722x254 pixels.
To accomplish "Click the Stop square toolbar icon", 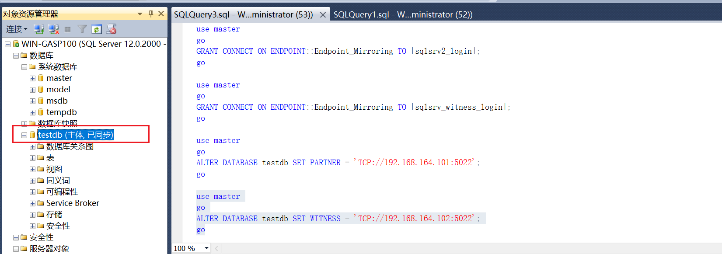I will click(68, 29).
